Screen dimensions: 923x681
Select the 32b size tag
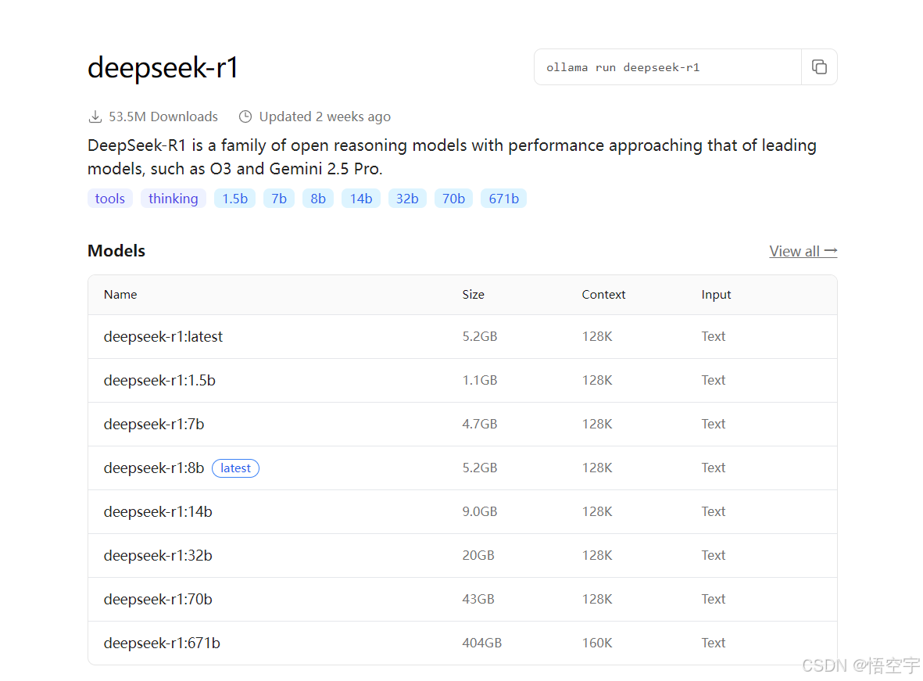(x=407, y=199)
